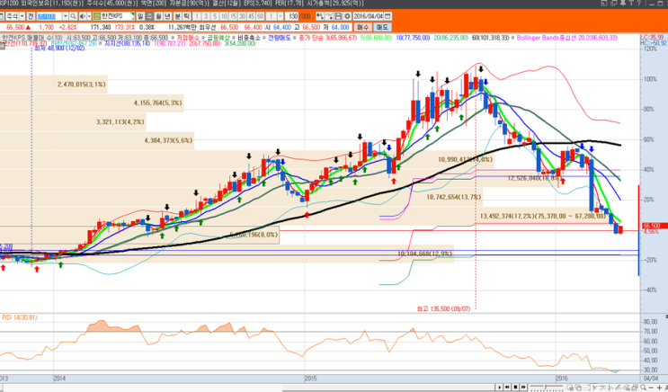Select the 5 interval button

[215, 16]
